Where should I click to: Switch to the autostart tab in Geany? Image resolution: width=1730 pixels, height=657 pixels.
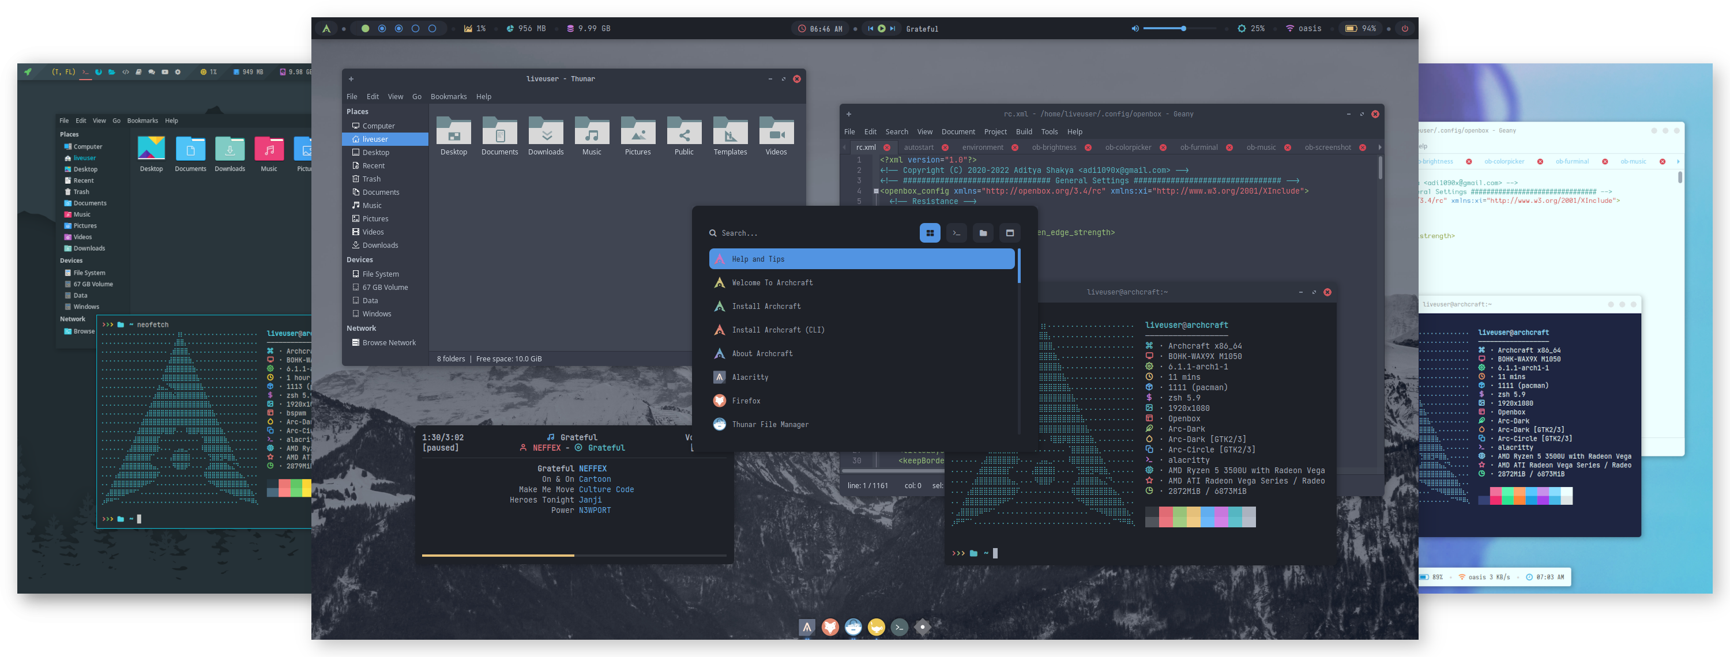point(918,148)
